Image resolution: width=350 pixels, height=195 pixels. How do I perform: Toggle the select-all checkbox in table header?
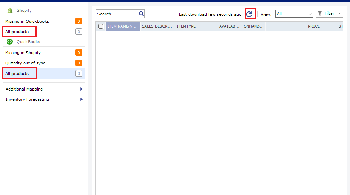tap(101, 26)
